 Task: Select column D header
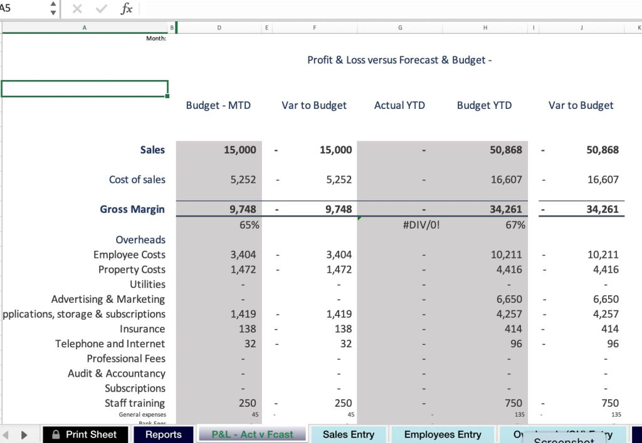(219, 28)
